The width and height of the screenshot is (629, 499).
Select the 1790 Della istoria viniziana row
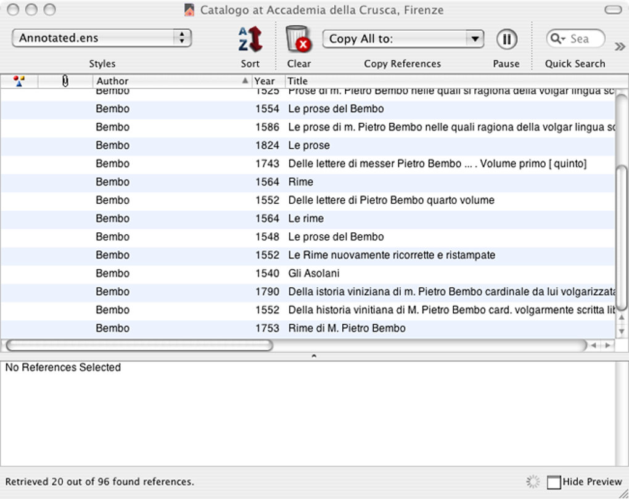click(x=308, y=292)
